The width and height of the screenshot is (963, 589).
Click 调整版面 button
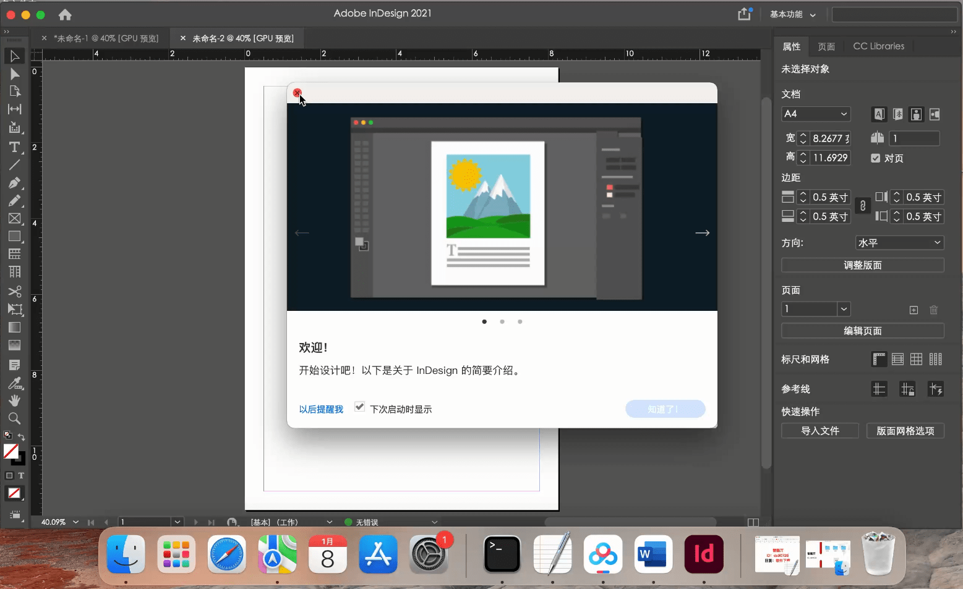point(863,265)
